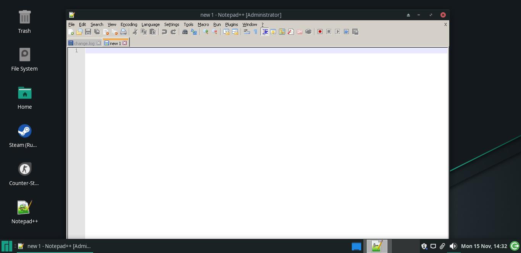Redo the action via the toolbar arrow

(173, 32)
